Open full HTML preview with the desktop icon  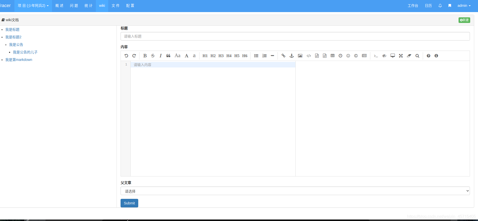(x=393, y=56)
